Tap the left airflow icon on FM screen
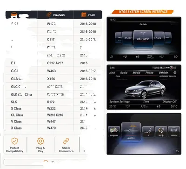 (125, 57)
